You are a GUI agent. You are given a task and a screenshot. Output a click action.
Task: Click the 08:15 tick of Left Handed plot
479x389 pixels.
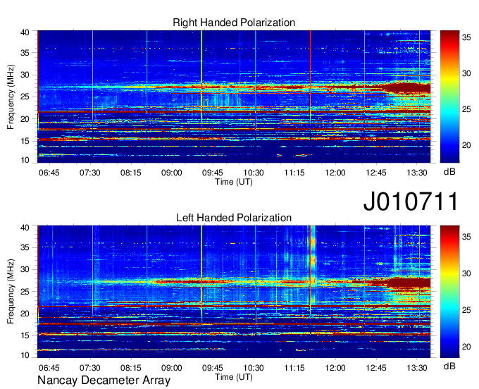(x=131, y=368)
